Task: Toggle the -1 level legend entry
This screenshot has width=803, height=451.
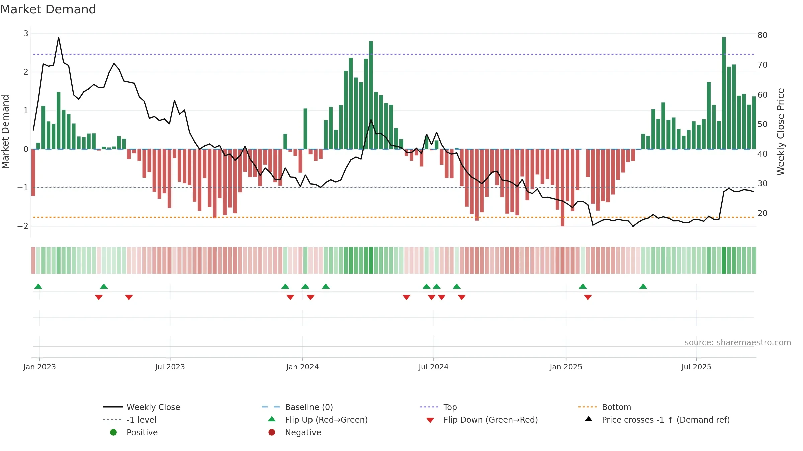Action: point(130,420)
